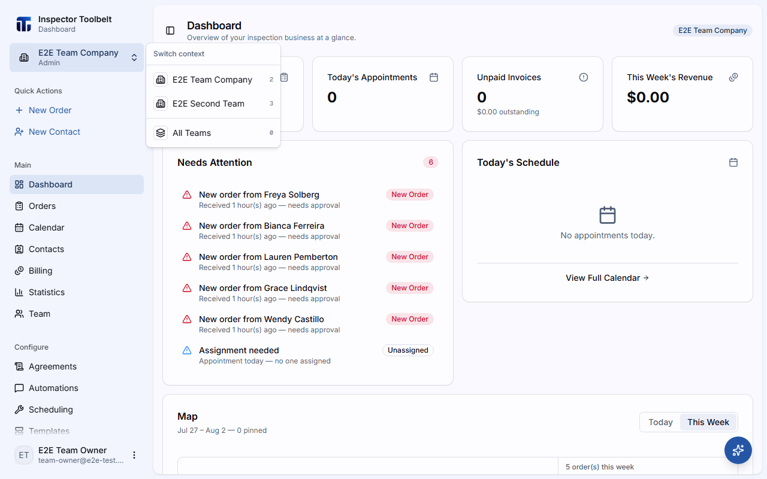Screen dimensions: 767x479
Task: Click warning icon beside Grace Lindqvist order
Action: (x=187, y=288)
